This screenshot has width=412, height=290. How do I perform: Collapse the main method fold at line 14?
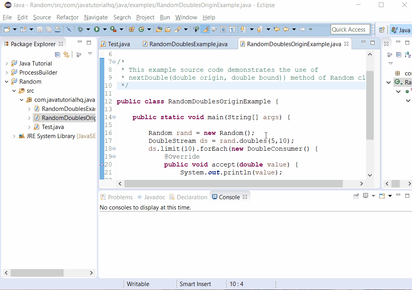click(x=114, y=117)
